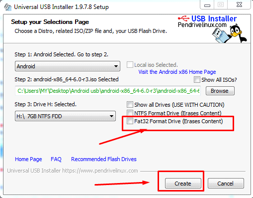Click the pendrivelinux.com footer text
The image size is (253, 198).
tap(73, 171)
